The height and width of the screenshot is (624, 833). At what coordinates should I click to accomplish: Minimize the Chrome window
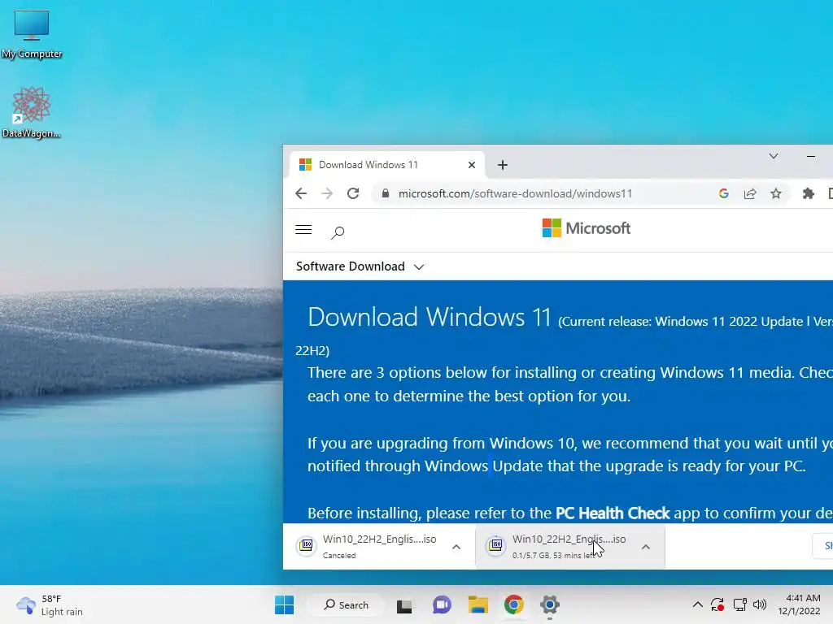[x=811, y=156]
